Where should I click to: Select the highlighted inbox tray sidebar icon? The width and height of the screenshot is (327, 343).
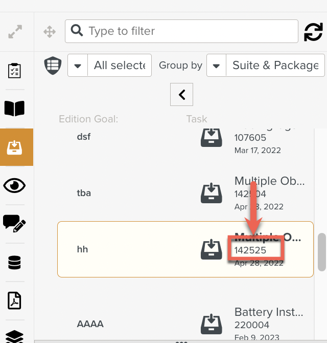coord(15,147)
